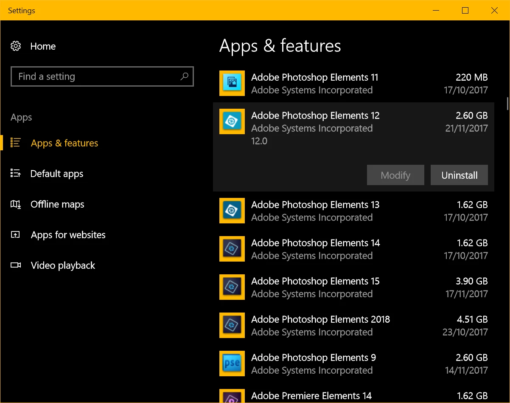Click the Photoshop Elements 11 app icon

[232, 83]
